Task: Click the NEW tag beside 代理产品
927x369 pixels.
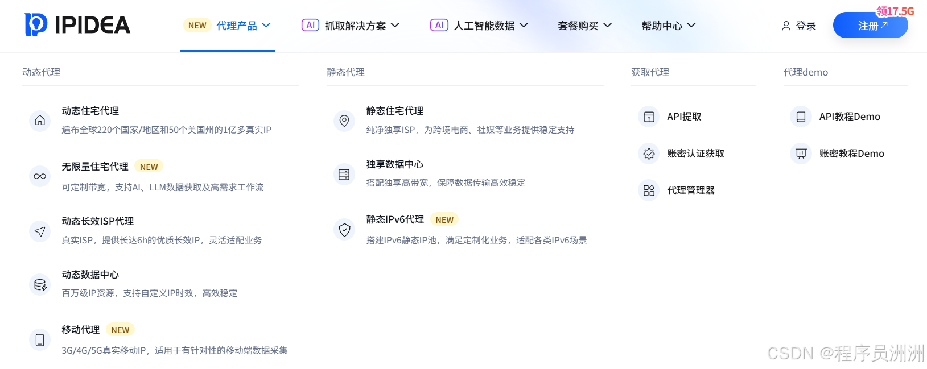Action: click(x=197, y=26)
